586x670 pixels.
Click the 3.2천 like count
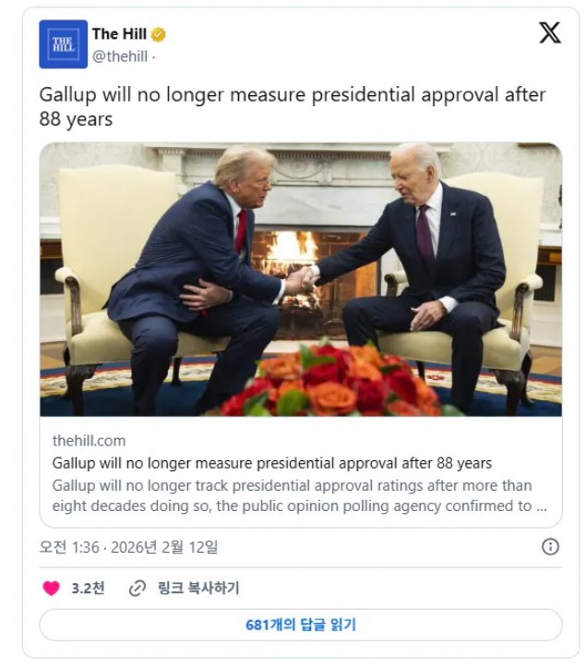(88, 589)
